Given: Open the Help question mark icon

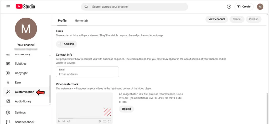Looking at the screenshot, I should click(x=229, y=7).
